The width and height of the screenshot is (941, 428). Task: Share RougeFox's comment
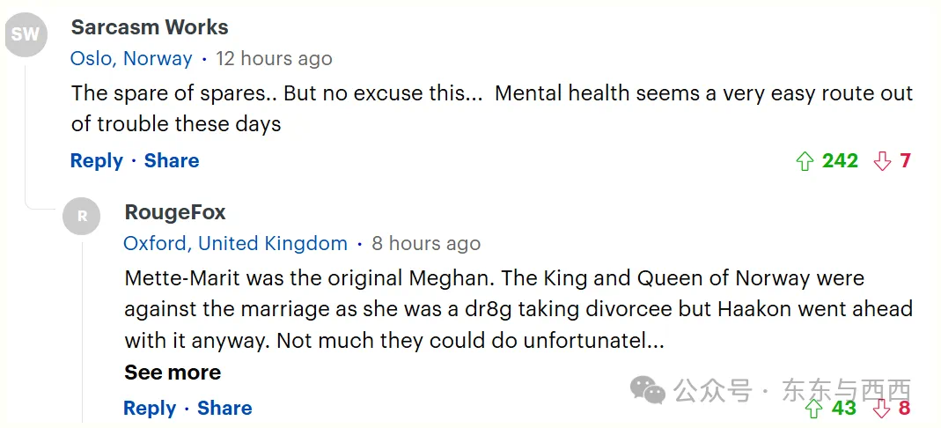224,409
